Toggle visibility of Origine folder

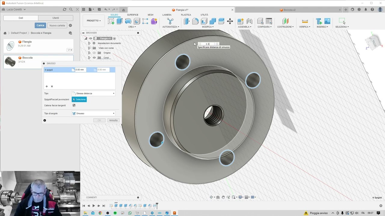pyautogui.click(x=94, y=53)
